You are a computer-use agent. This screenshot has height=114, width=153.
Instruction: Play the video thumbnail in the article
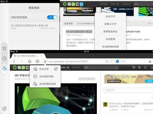click(56, 99)
